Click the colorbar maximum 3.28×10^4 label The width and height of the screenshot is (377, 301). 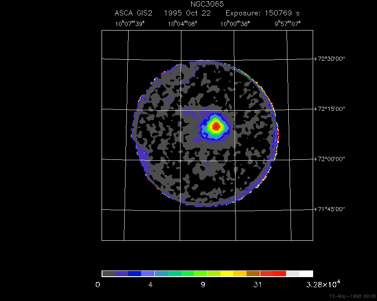[323, 284]
